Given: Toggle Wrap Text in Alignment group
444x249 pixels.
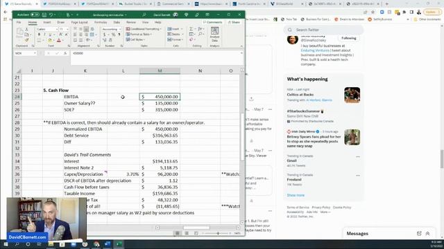Looking at the screenshot, I should coord(92,29).
